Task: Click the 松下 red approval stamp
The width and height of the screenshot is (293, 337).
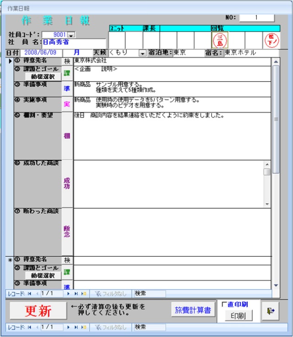Action: [x=271, y=40]
